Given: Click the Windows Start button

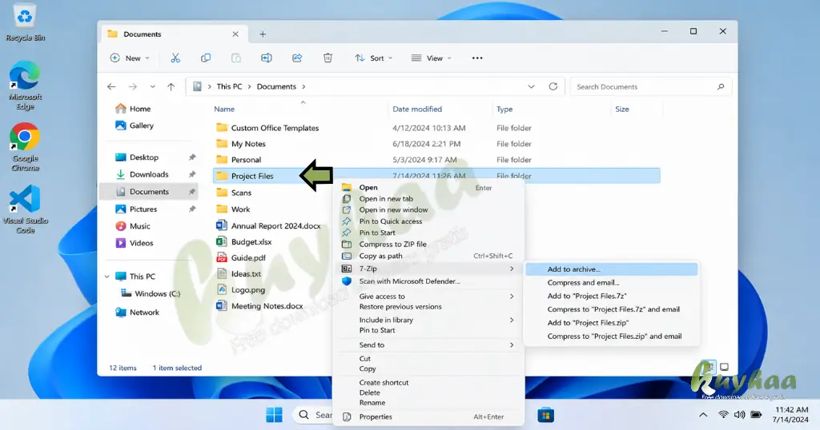Looking at the screenshot, I should [x=274, y=415].
